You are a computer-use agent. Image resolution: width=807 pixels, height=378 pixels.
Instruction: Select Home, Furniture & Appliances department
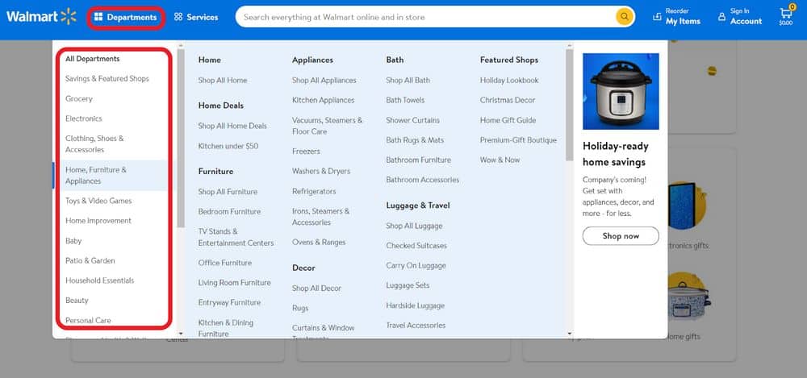(96, 176)
